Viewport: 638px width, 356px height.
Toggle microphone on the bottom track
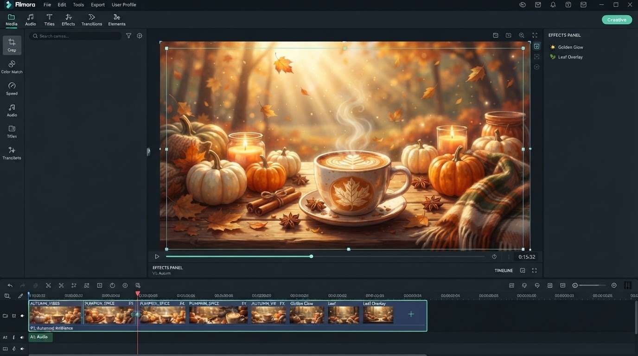pos(14,349)
